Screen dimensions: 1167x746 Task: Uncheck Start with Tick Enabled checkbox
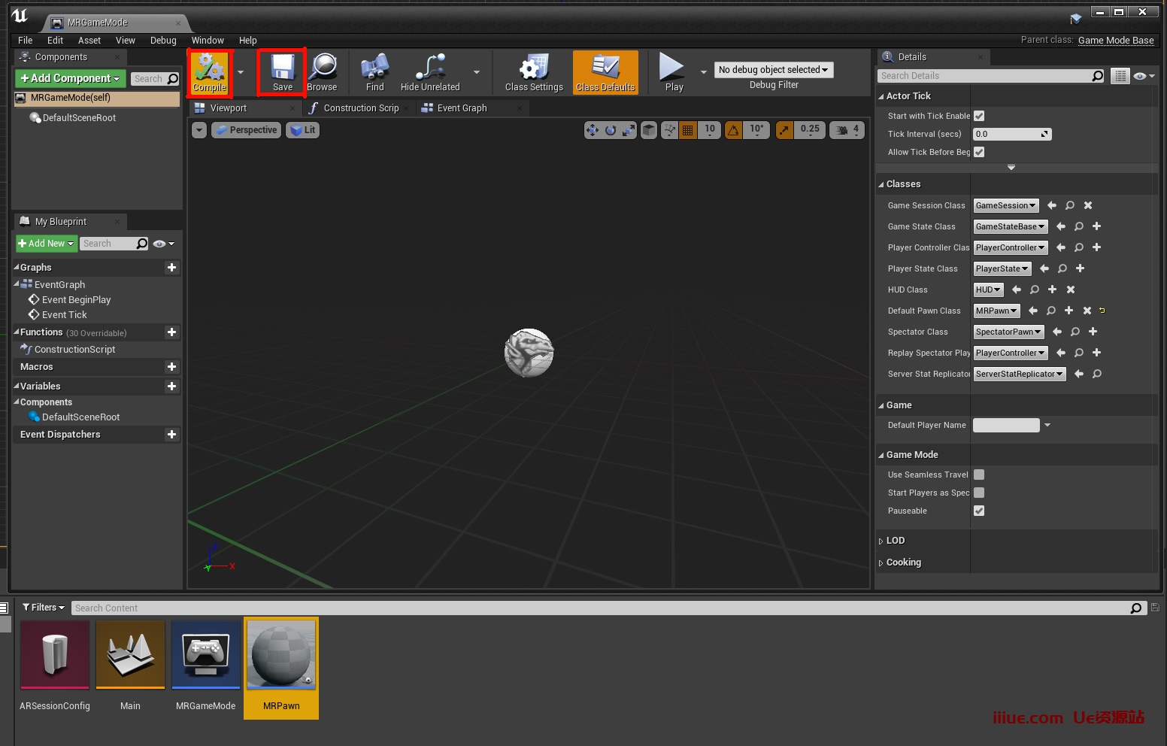tap(979, 116)
